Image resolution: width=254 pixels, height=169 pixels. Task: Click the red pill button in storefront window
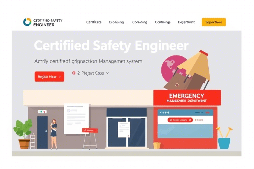(180, 120)
